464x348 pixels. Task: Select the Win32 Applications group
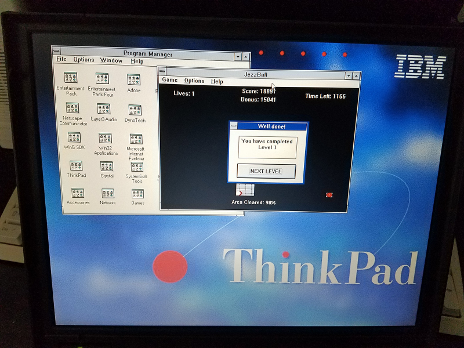tap(105, 138)
